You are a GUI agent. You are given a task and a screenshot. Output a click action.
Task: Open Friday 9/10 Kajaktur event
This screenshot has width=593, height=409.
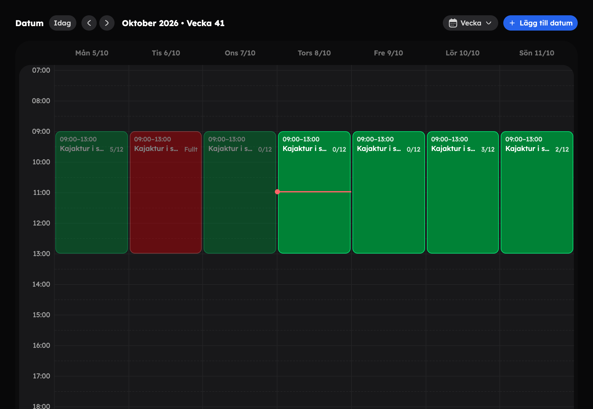pyautogui.click(x=388, y=192)
